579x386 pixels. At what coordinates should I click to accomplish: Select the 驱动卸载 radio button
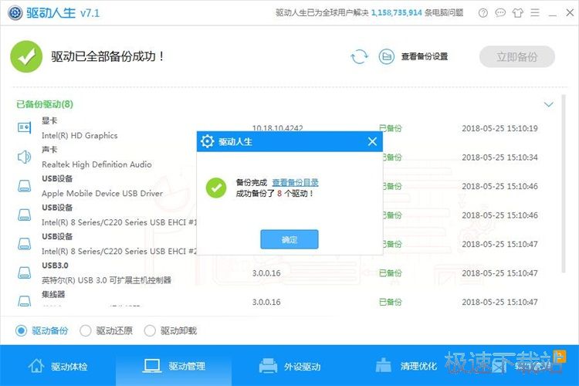151,330
